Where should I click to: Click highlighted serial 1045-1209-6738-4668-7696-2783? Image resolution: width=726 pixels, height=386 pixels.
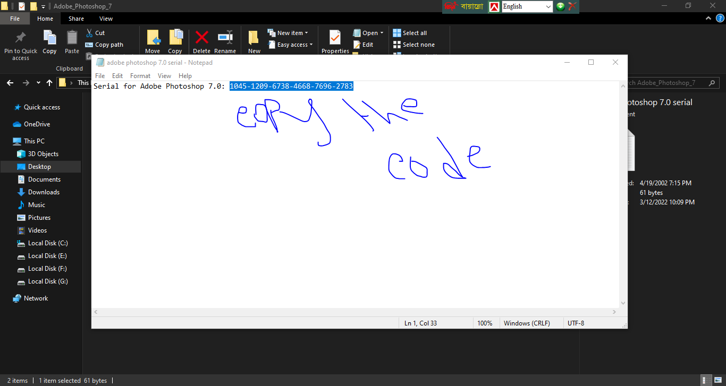[x=291, y=86]
